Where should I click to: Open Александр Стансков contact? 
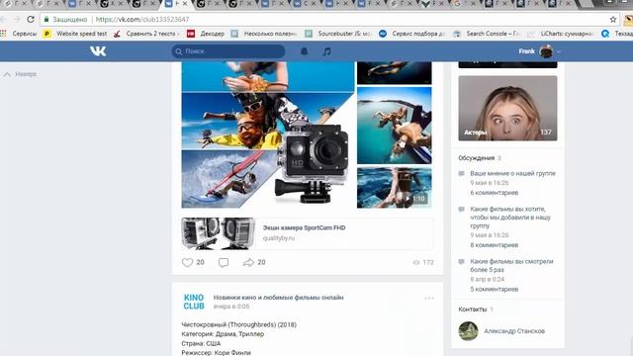(514, 331)
